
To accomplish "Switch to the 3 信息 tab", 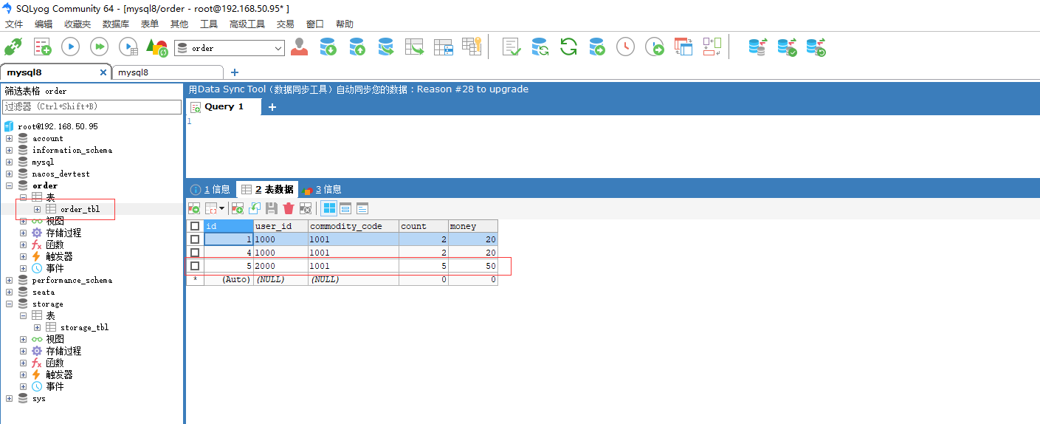I will [321, 190].
